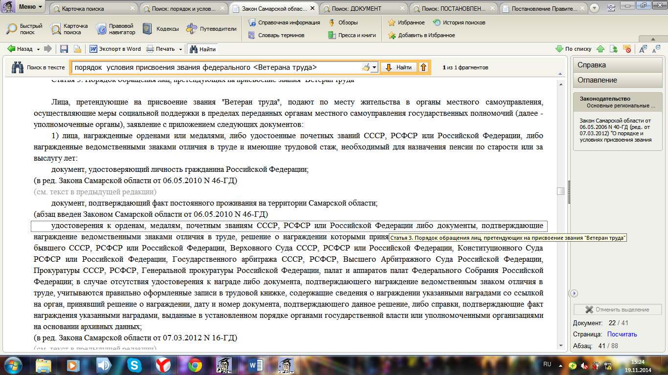The image size is (668, 375).
Task: Open Путеводители section
Action: coord(211,29)
